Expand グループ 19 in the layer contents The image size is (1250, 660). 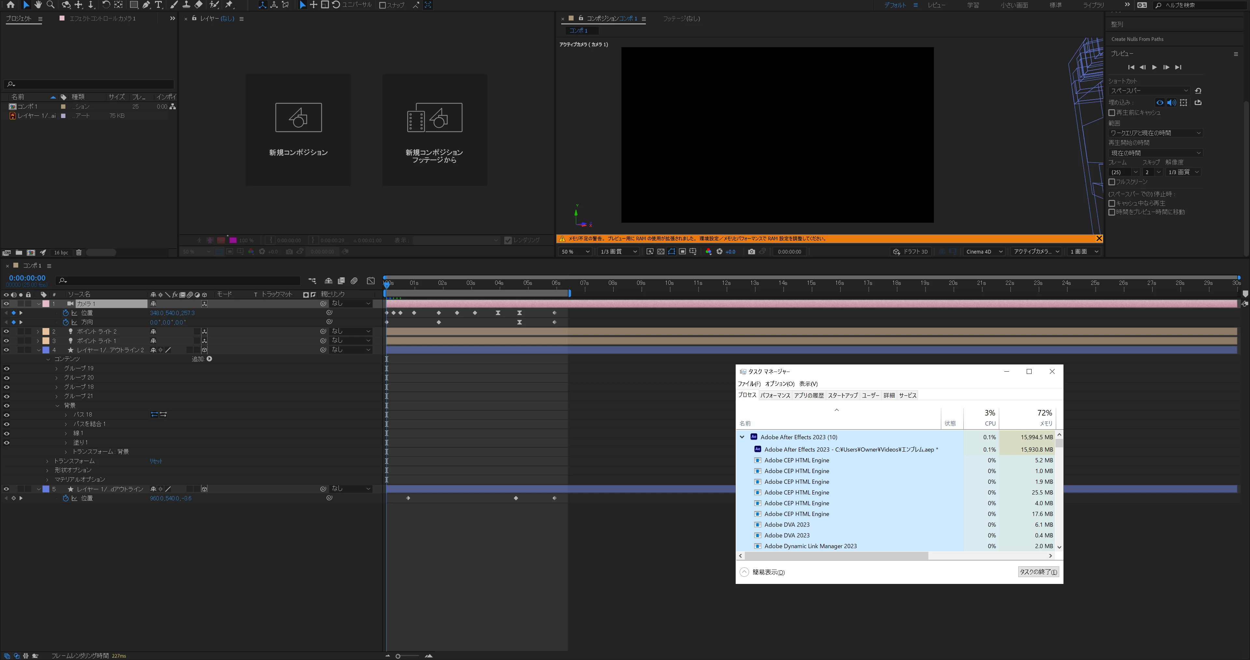57,368
